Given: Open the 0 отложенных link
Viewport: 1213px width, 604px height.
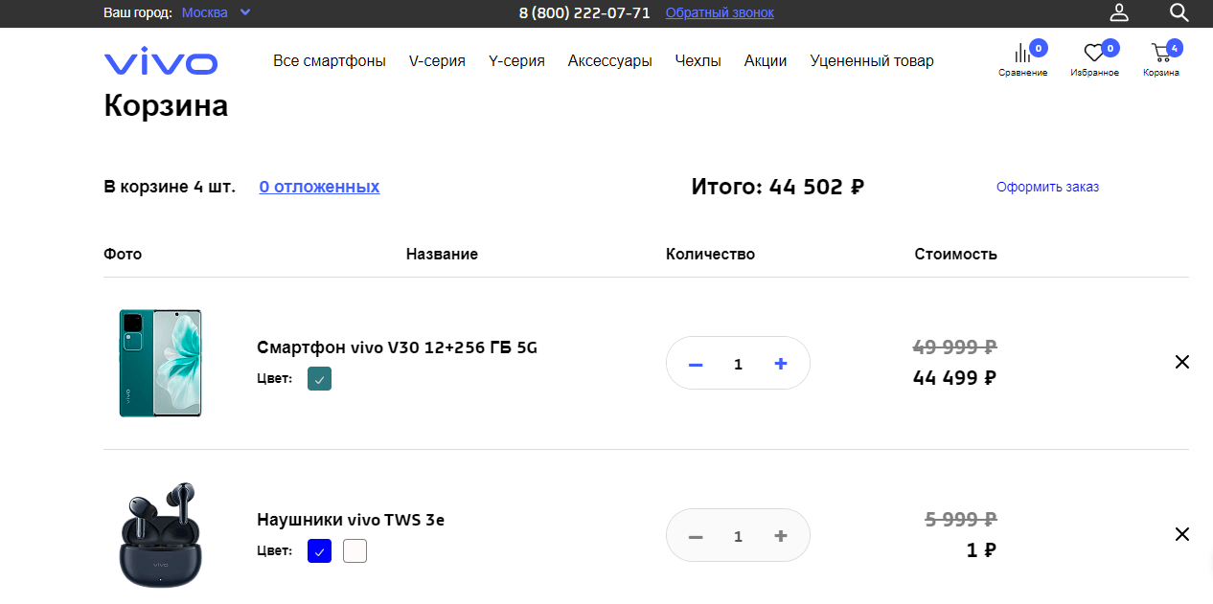Looking at the screenshot, I should coord(319,187).
